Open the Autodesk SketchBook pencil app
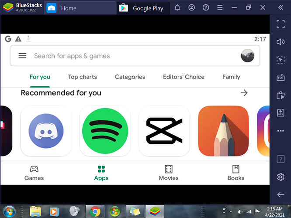 click(223, 131)
